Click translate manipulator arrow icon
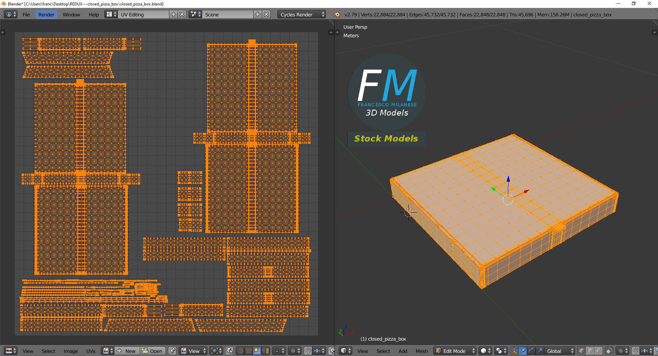Screen dimensions: 658x356 click(523, 351)
